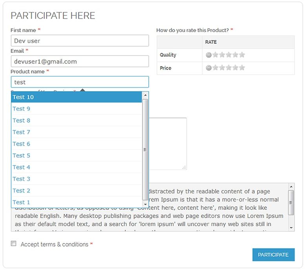Focus the First name input field
The width and height of the screenshot is (306, 272).
[x=80, y=41]
